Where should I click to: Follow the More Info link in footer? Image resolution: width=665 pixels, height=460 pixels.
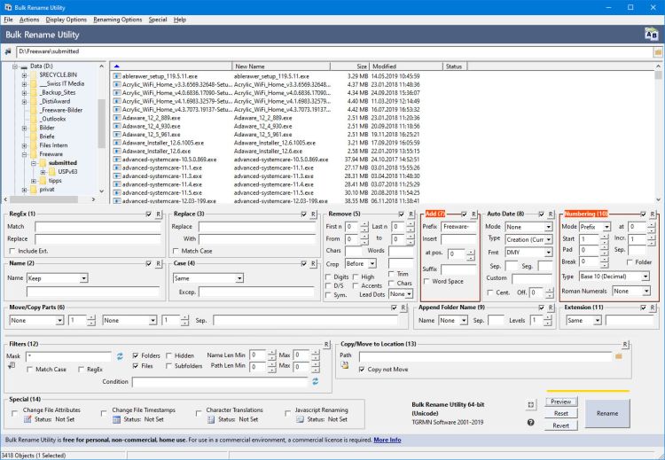point(387,440)
